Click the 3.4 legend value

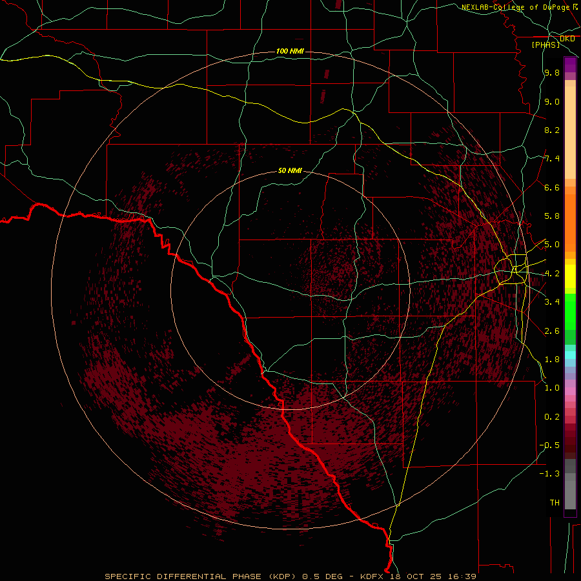(x=552, y=302)
